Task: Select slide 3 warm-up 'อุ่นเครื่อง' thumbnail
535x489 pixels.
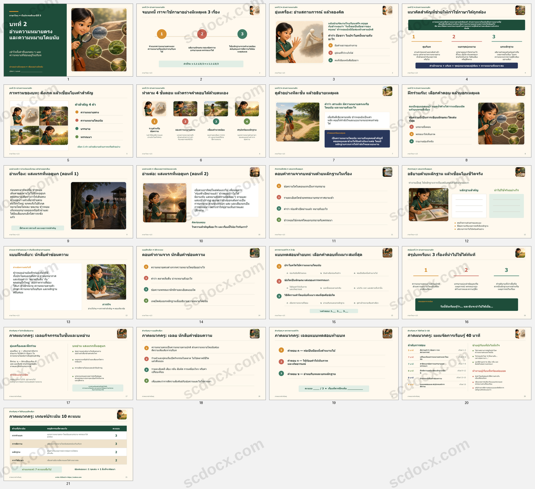Action: (x=334, y=40)
